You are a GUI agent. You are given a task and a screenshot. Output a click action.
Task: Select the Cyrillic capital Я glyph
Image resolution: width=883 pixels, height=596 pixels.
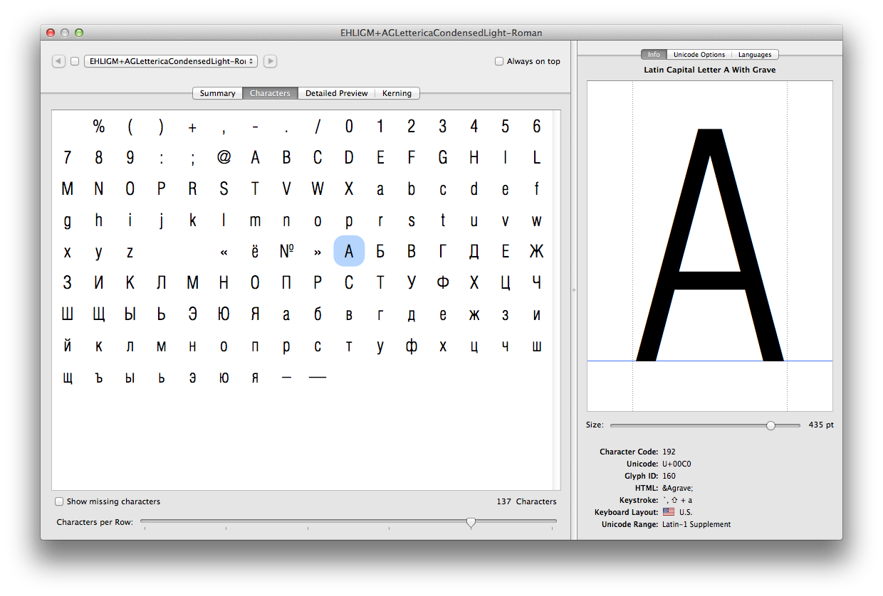[255, 314]
